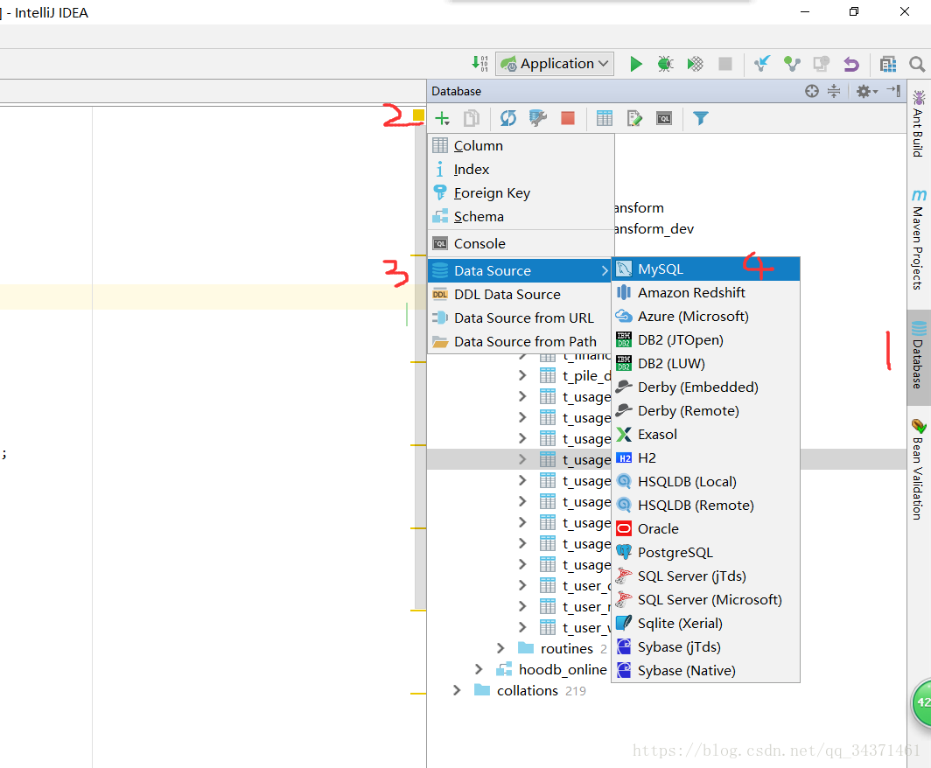Choose Data Source from Path

(521, 342)
